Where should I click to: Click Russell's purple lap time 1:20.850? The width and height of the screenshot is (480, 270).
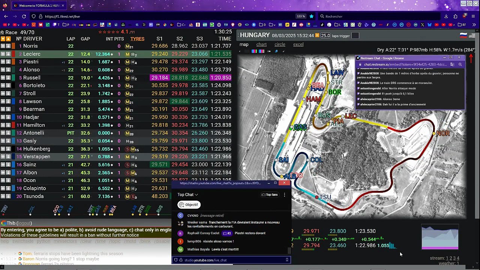(x=220, y=78)
